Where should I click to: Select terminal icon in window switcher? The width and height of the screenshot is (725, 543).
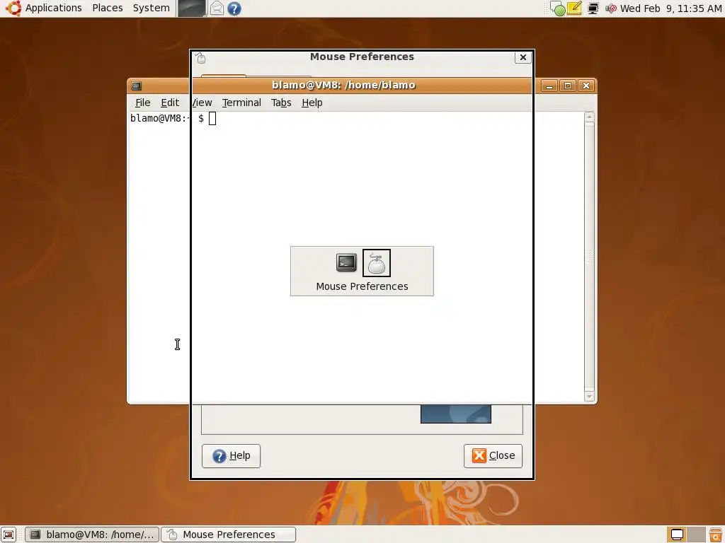click(x=346, y=263)
